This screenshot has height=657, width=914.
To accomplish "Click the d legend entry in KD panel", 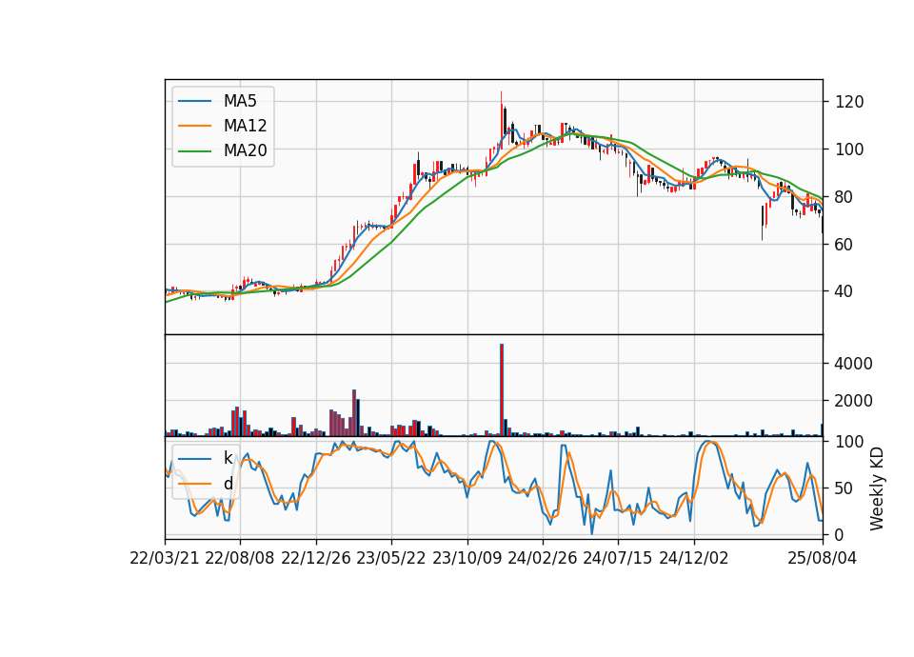I will [228, 484].
